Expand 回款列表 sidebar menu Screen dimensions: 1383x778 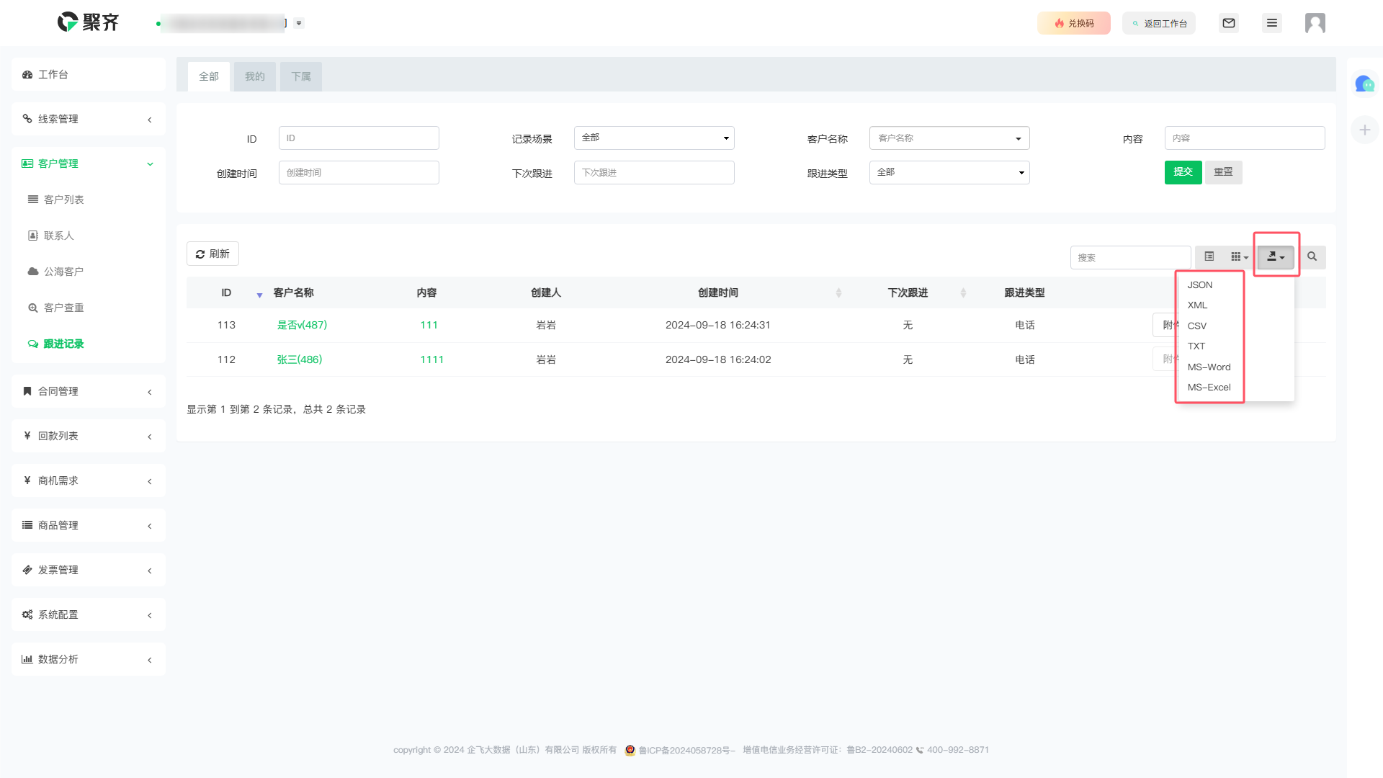pyautogui.click(x=89, y=436)
